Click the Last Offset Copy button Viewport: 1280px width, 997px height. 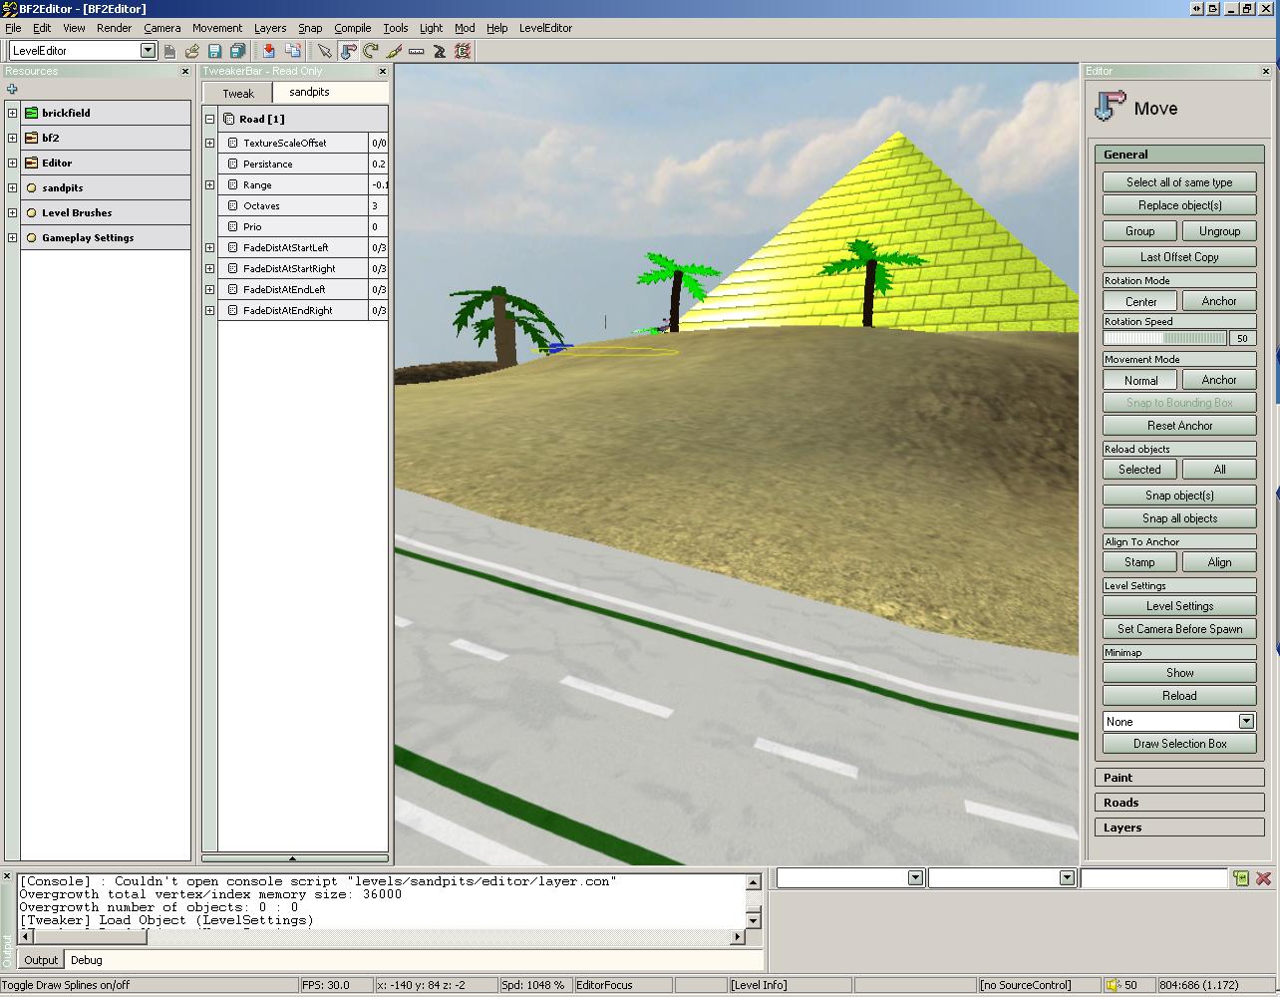point(1179,257)
